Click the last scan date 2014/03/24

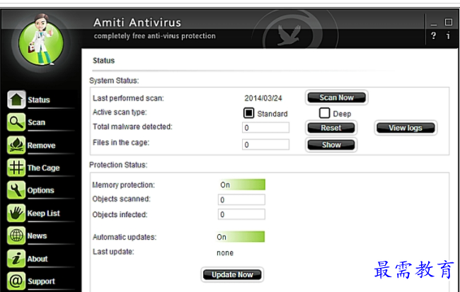pyautogui.click(x=263, y=98)
